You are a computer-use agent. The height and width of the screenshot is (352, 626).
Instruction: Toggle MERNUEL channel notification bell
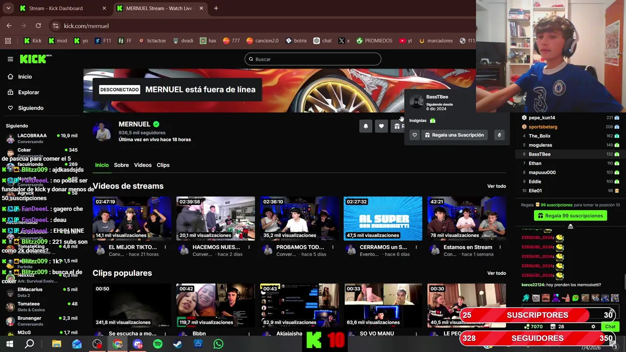[x=366, y=126]
